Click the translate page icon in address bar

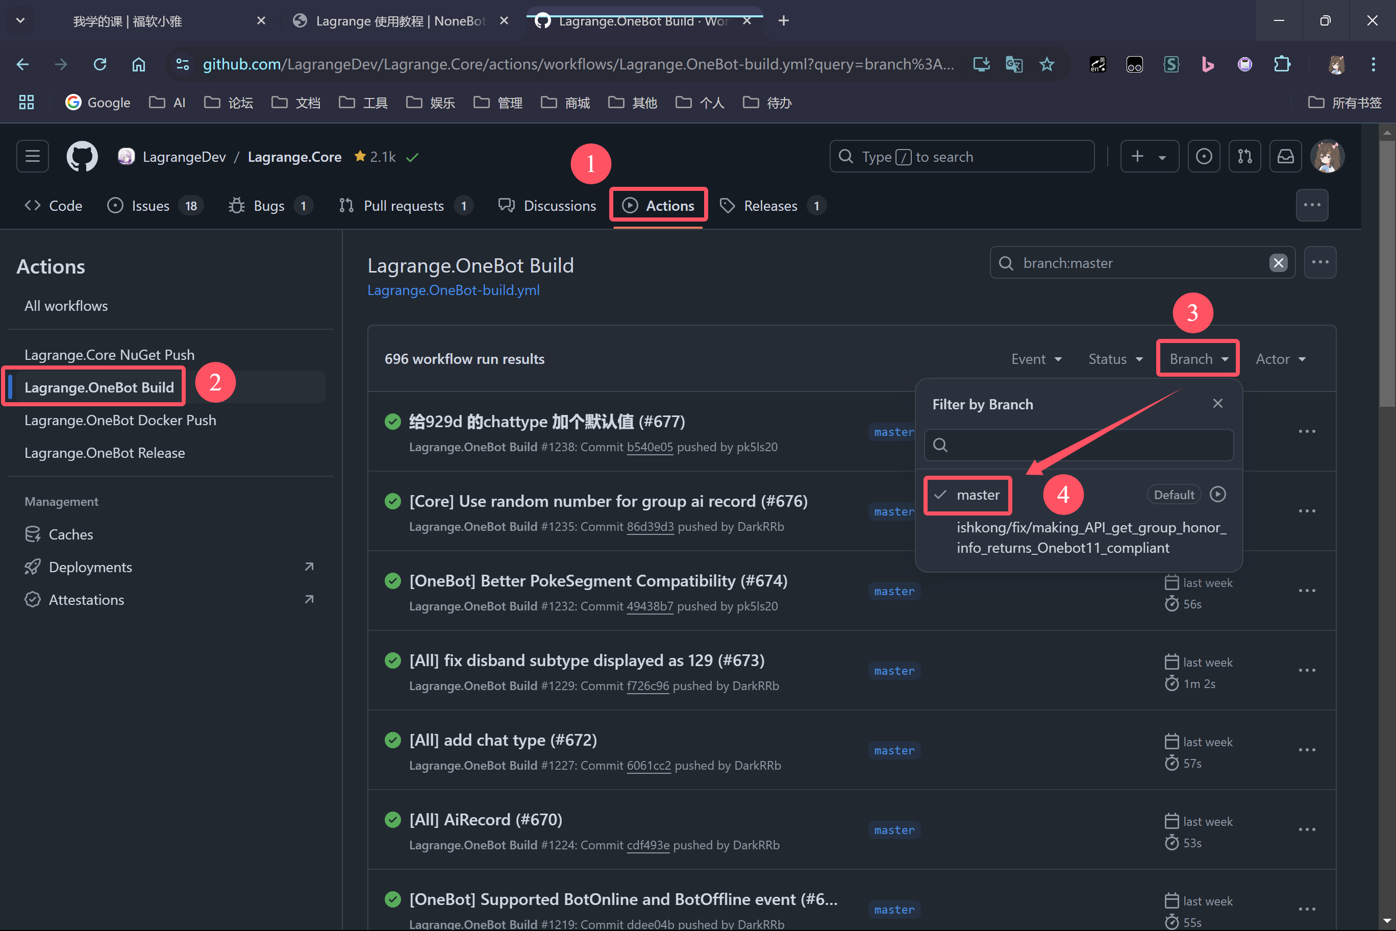point(1014,64)
